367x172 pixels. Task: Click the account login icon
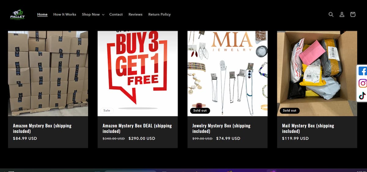342,14
